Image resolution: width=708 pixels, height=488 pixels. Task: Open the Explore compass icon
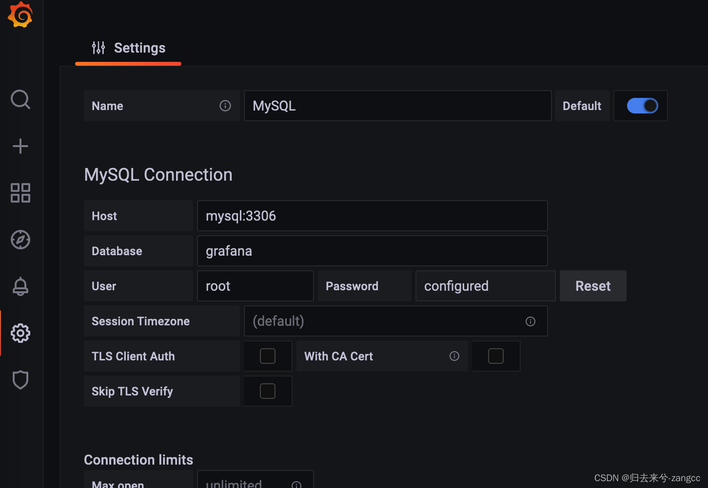pyautogui.click(x=20, y=240)
